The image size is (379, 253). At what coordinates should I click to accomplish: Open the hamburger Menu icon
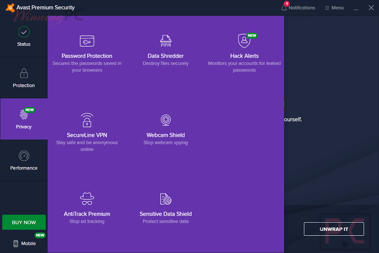tap(327, 8)
